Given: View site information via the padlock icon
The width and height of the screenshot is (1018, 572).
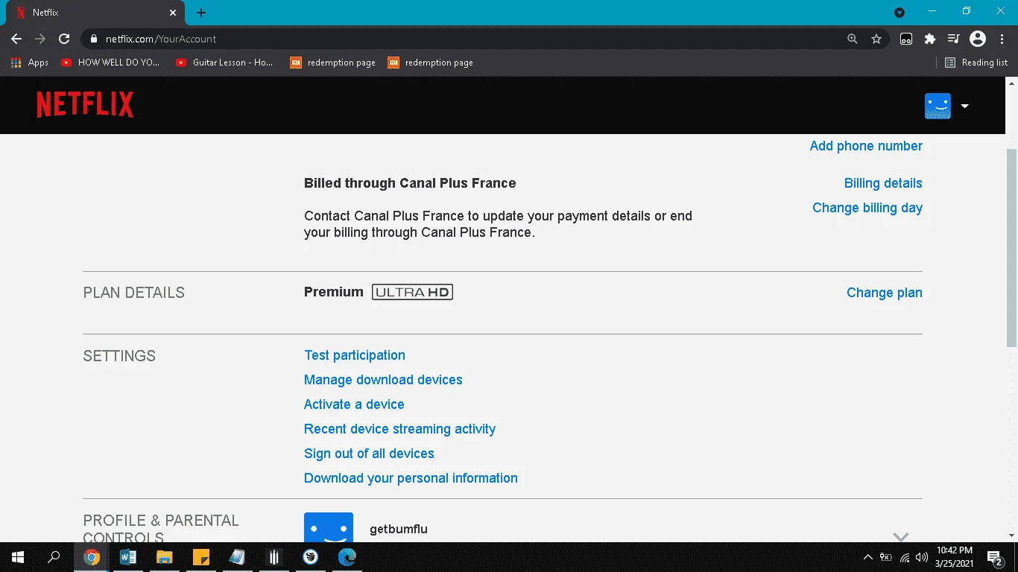Looking at the screenshot, I should [93, 39].
